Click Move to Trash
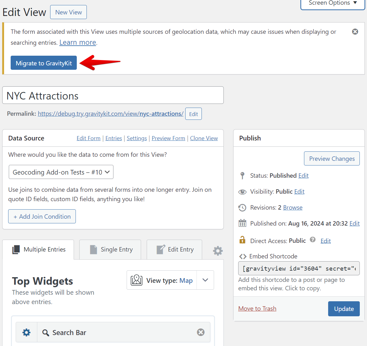Viewport: 367px width, 346px height. coord(257,309)
